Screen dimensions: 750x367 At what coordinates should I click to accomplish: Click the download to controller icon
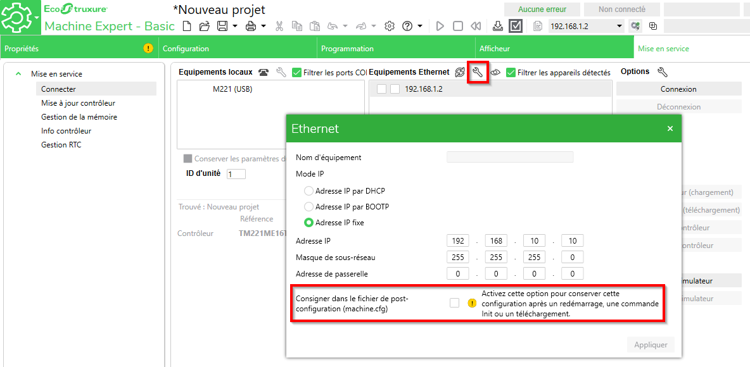click(498, 26)
